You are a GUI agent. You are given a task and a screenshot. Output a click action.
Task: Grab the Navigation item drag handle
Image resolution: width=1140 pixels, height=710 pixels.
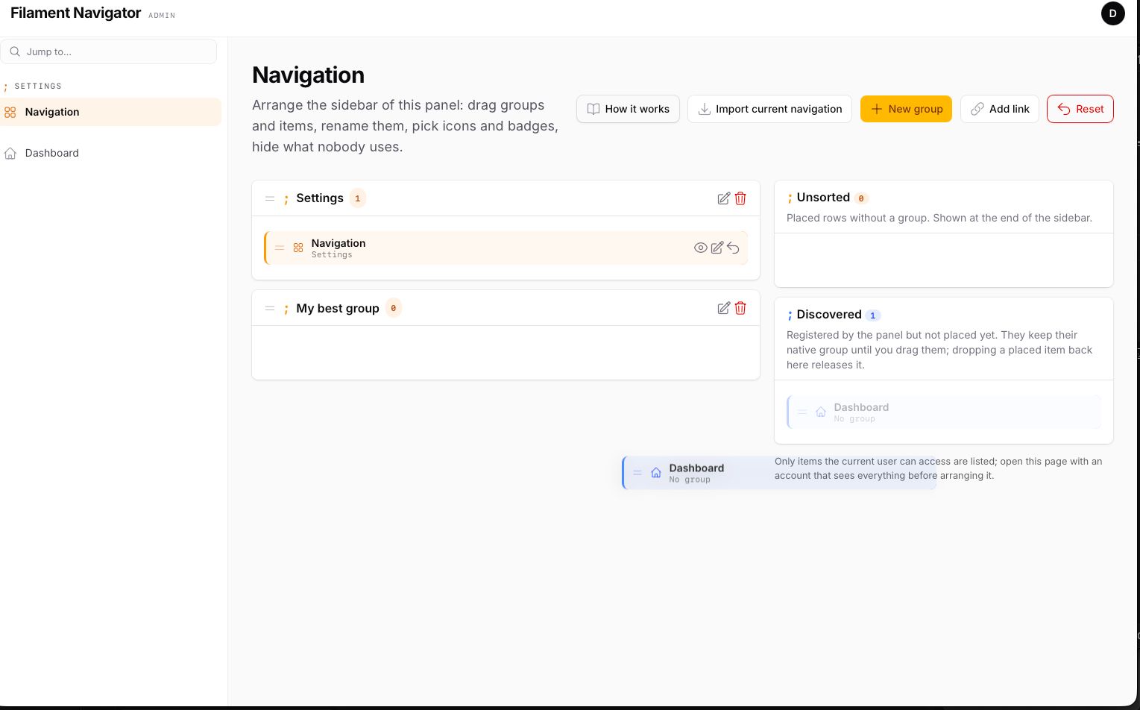(280, 248)
